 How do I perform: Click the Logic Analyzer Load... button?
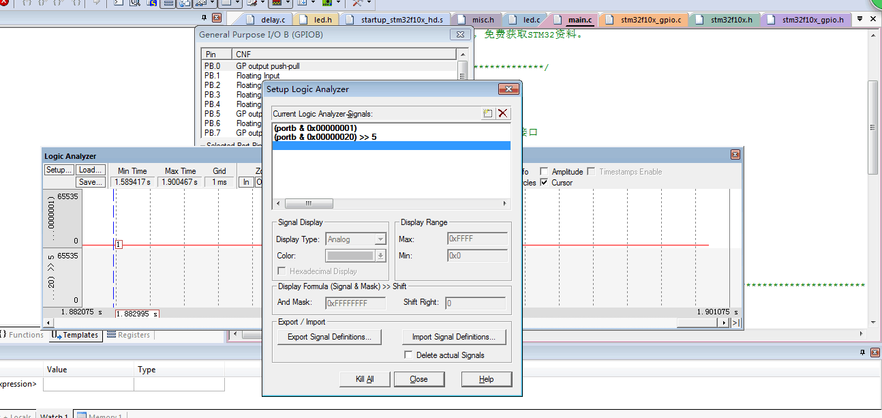click(x=91, y=170)
